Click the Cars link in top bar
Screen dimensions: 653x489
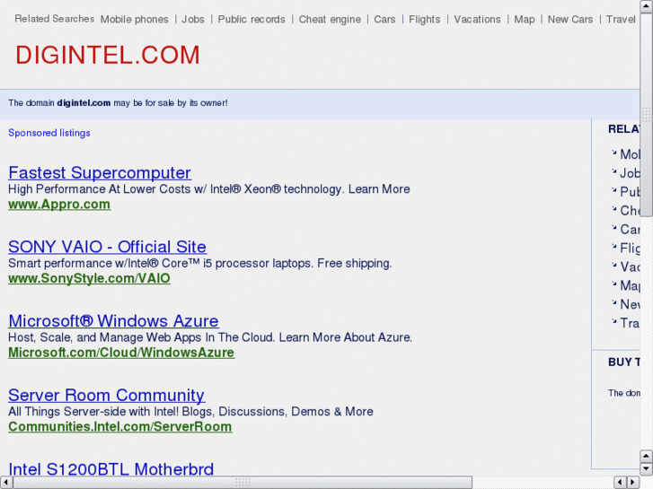(x=384, y=20)
